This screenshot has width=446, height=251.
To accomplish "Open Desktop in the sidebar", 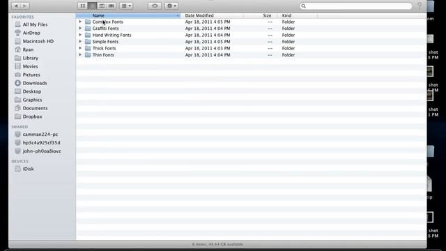I will coord(28,91).
